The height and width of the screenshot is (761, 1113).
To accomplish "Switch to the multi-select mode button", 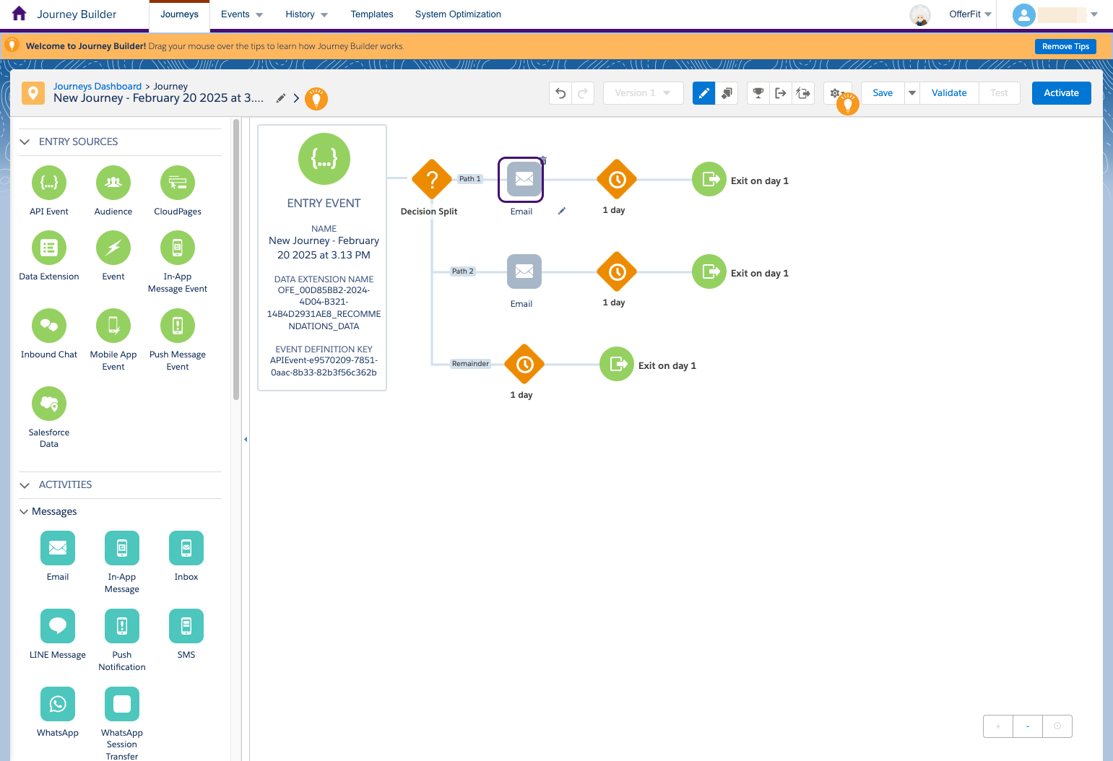I will coord(727,93).
